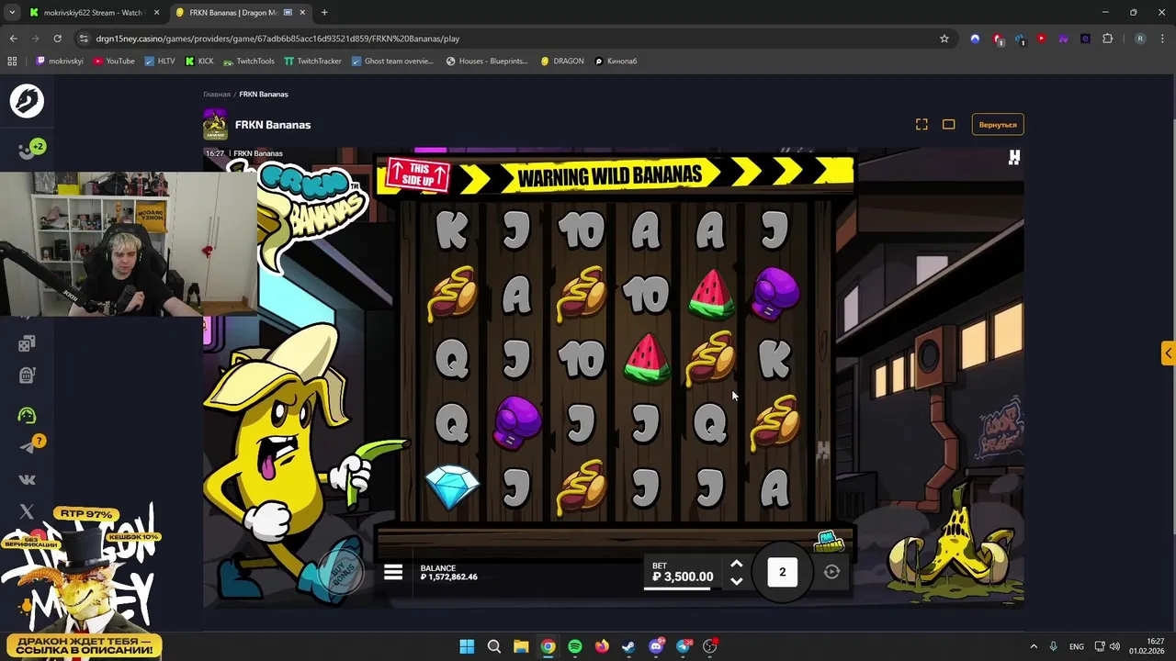Open the TwitchTracker bookmark

[x=312, y=62]
